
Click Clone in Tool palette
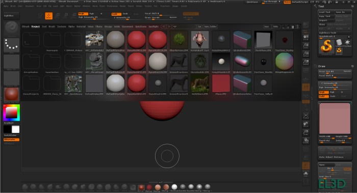(x=322, y=24)
